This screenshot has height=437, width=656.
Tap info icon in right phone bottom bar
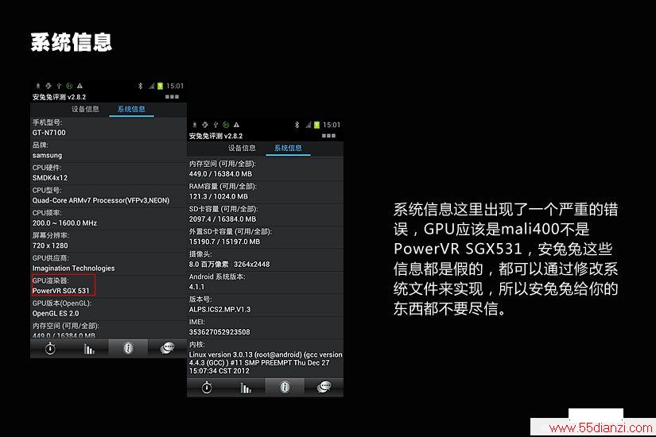click(x=285, y=387)
